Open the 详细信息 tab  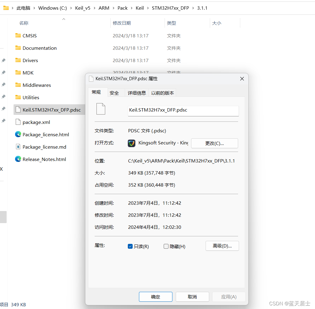coord(137,93)
